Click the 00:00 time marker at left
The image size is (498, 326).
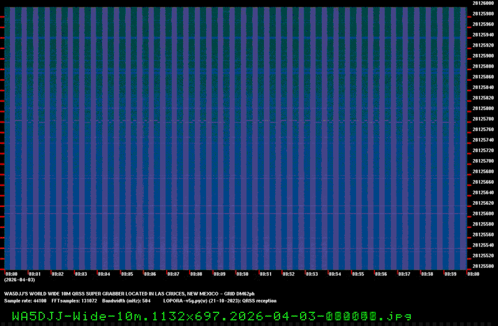(x=11, y=274)
